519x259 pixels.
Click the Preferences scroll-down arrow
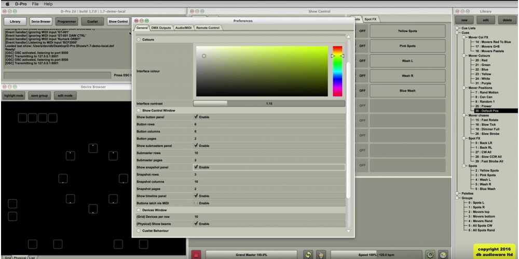(x=348, y=231)
